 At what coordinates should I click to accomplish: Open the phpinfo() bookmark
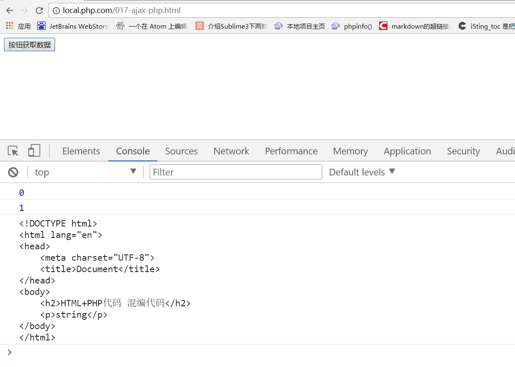coord(352,26)
